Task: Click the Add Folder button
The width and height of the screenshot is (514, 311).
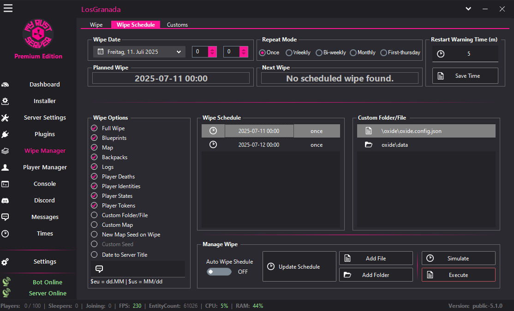Action: coord(376,275)
